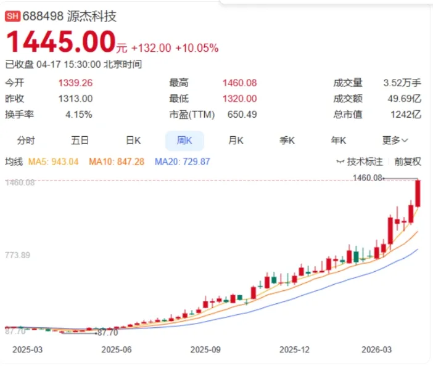This screenshot has width=433, height=379.
Task: Click the current price 1445.00
Action: (x=60, y=42)
